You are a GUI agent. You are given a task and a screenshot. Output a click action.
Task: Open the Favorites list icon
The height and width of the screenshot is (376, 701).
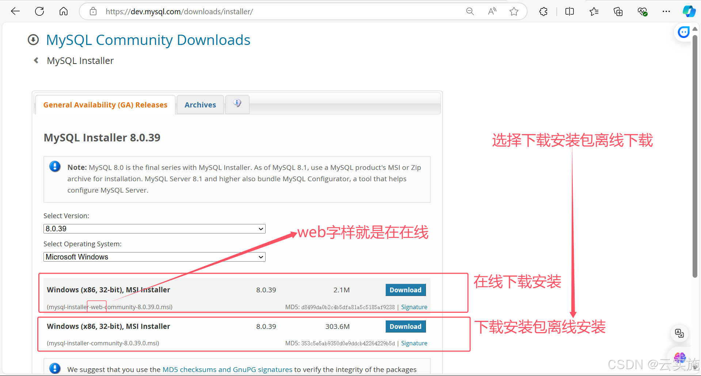click(594, 11)
